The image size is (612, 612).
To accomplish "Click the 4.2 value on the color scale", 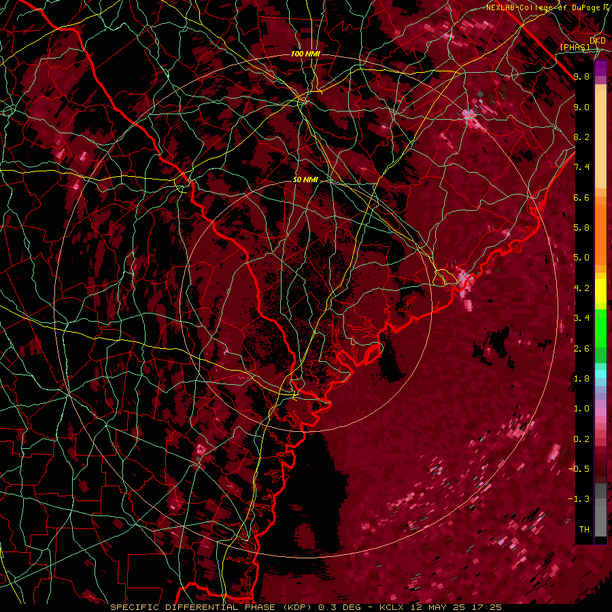I will pos(581,288).
